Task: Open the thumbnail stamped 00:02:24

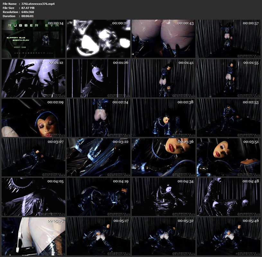Action: click(x=98, y=118)
